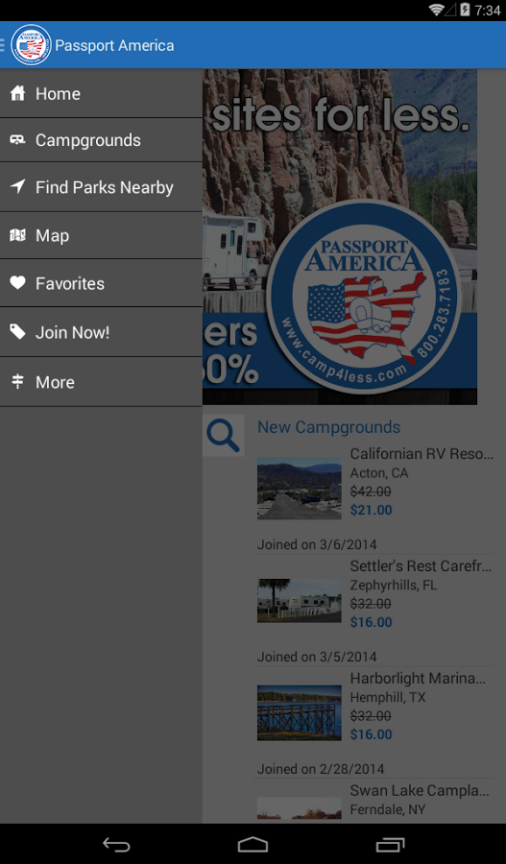The height and width of the screenshot is (864, 506).
Task: Open the Swan Lake Campland listing
Action: pyautogui.click(x=374, y=802)
